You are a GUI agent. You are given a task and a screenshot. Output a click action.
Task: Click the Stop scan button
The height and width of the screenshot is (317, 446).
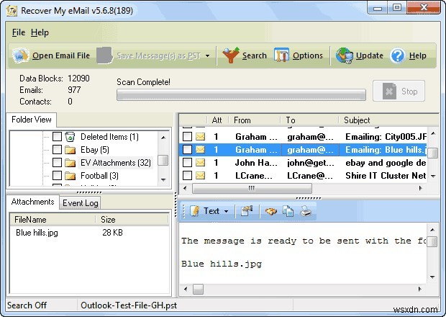tap(399, 91)
